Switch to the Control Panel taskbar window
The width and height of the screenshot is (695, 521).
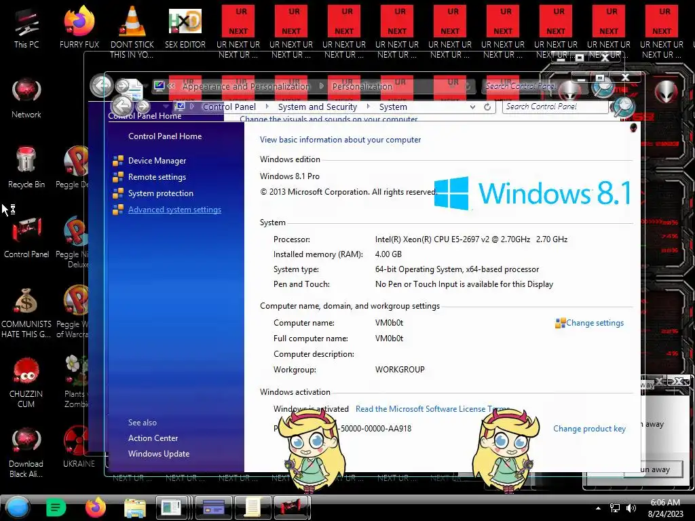pos(291,507)
